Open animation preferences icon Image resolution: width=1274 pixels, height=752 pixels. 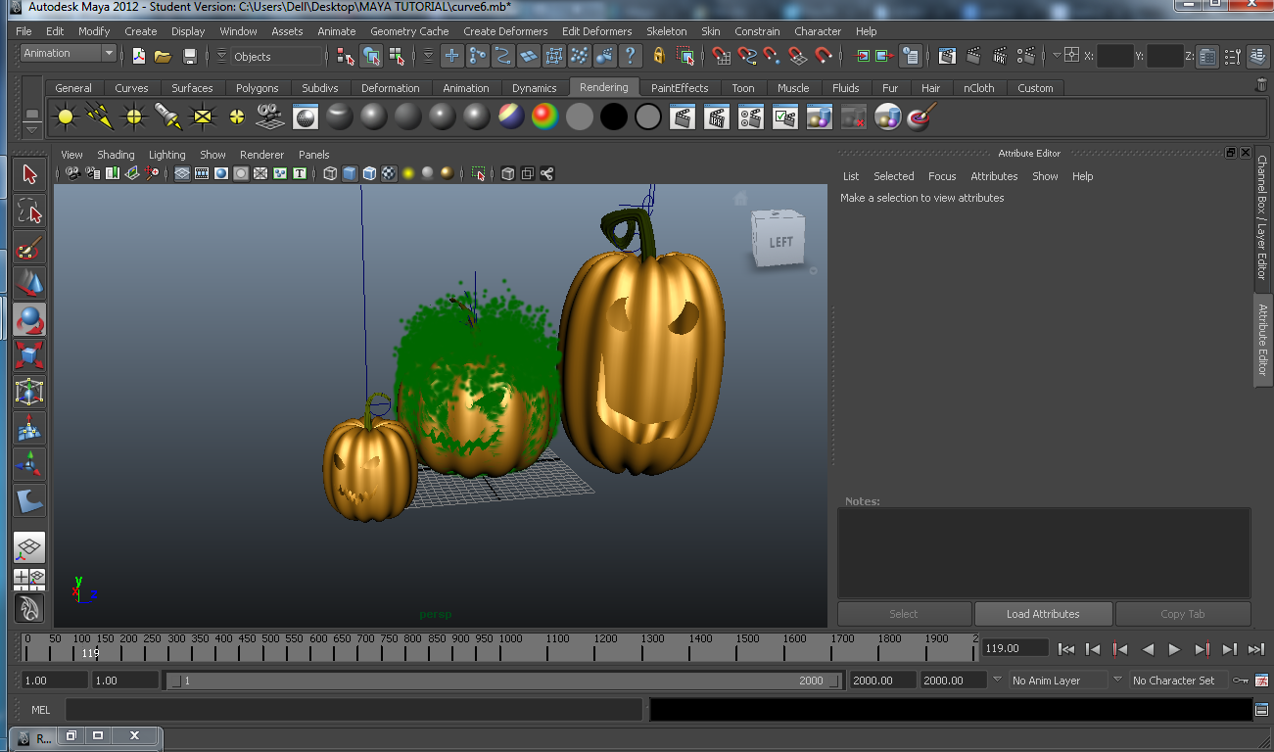click(1262, 681)
